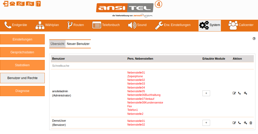Switch language to English (EN)
Screen dimensions: 258x134
pyautogui.click(x=30, y=4)
